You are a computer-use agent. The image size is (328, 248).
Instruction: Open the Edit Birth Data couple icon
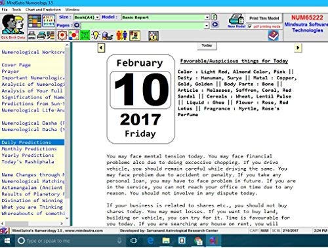tap(13, 25)
